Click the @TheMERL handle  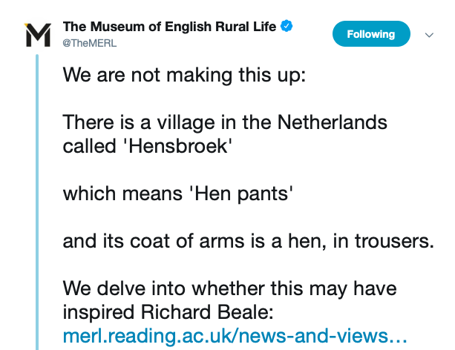pyautogui.click(x=89, y=43)
